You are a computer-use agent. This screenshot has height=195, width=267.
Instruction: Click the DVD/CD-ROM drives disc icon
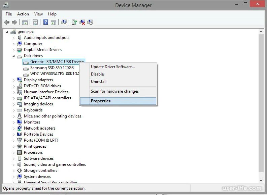(x=20, y=86)
